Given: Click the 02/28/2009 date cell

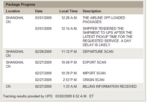Looking at the screenshot, I should pyautogui.click(x=43, y=52).
